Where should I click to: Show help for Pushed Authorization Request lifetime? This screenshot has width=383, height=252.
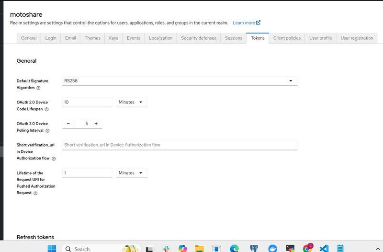click(x=34, y=193)
